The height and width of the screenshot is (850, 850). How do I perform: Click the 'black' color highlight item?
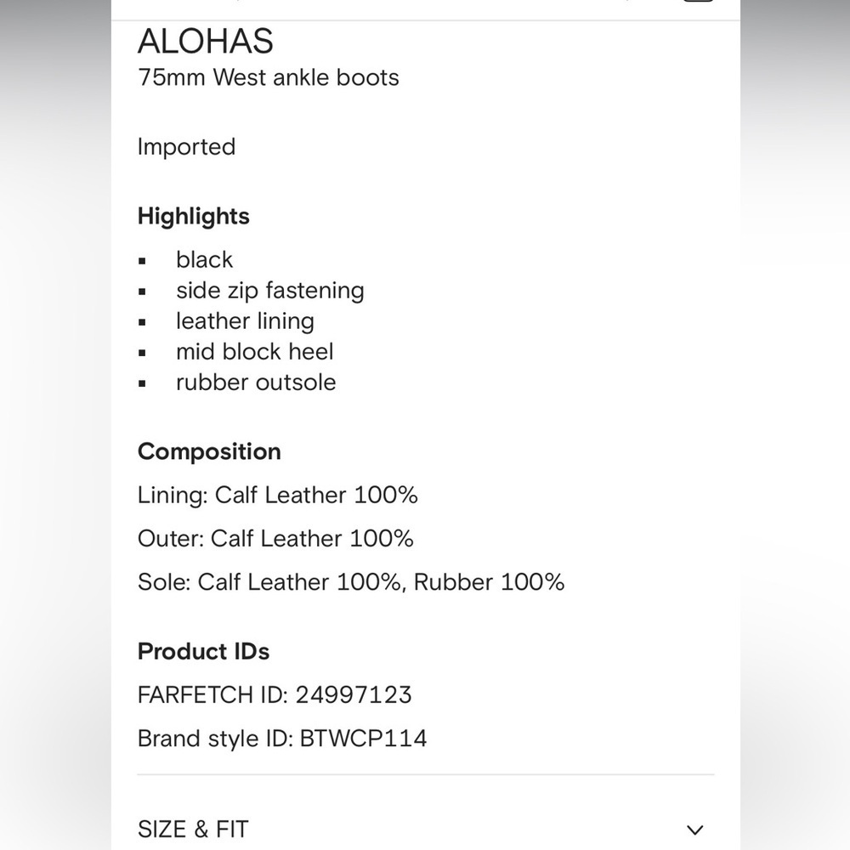(204, 259)
